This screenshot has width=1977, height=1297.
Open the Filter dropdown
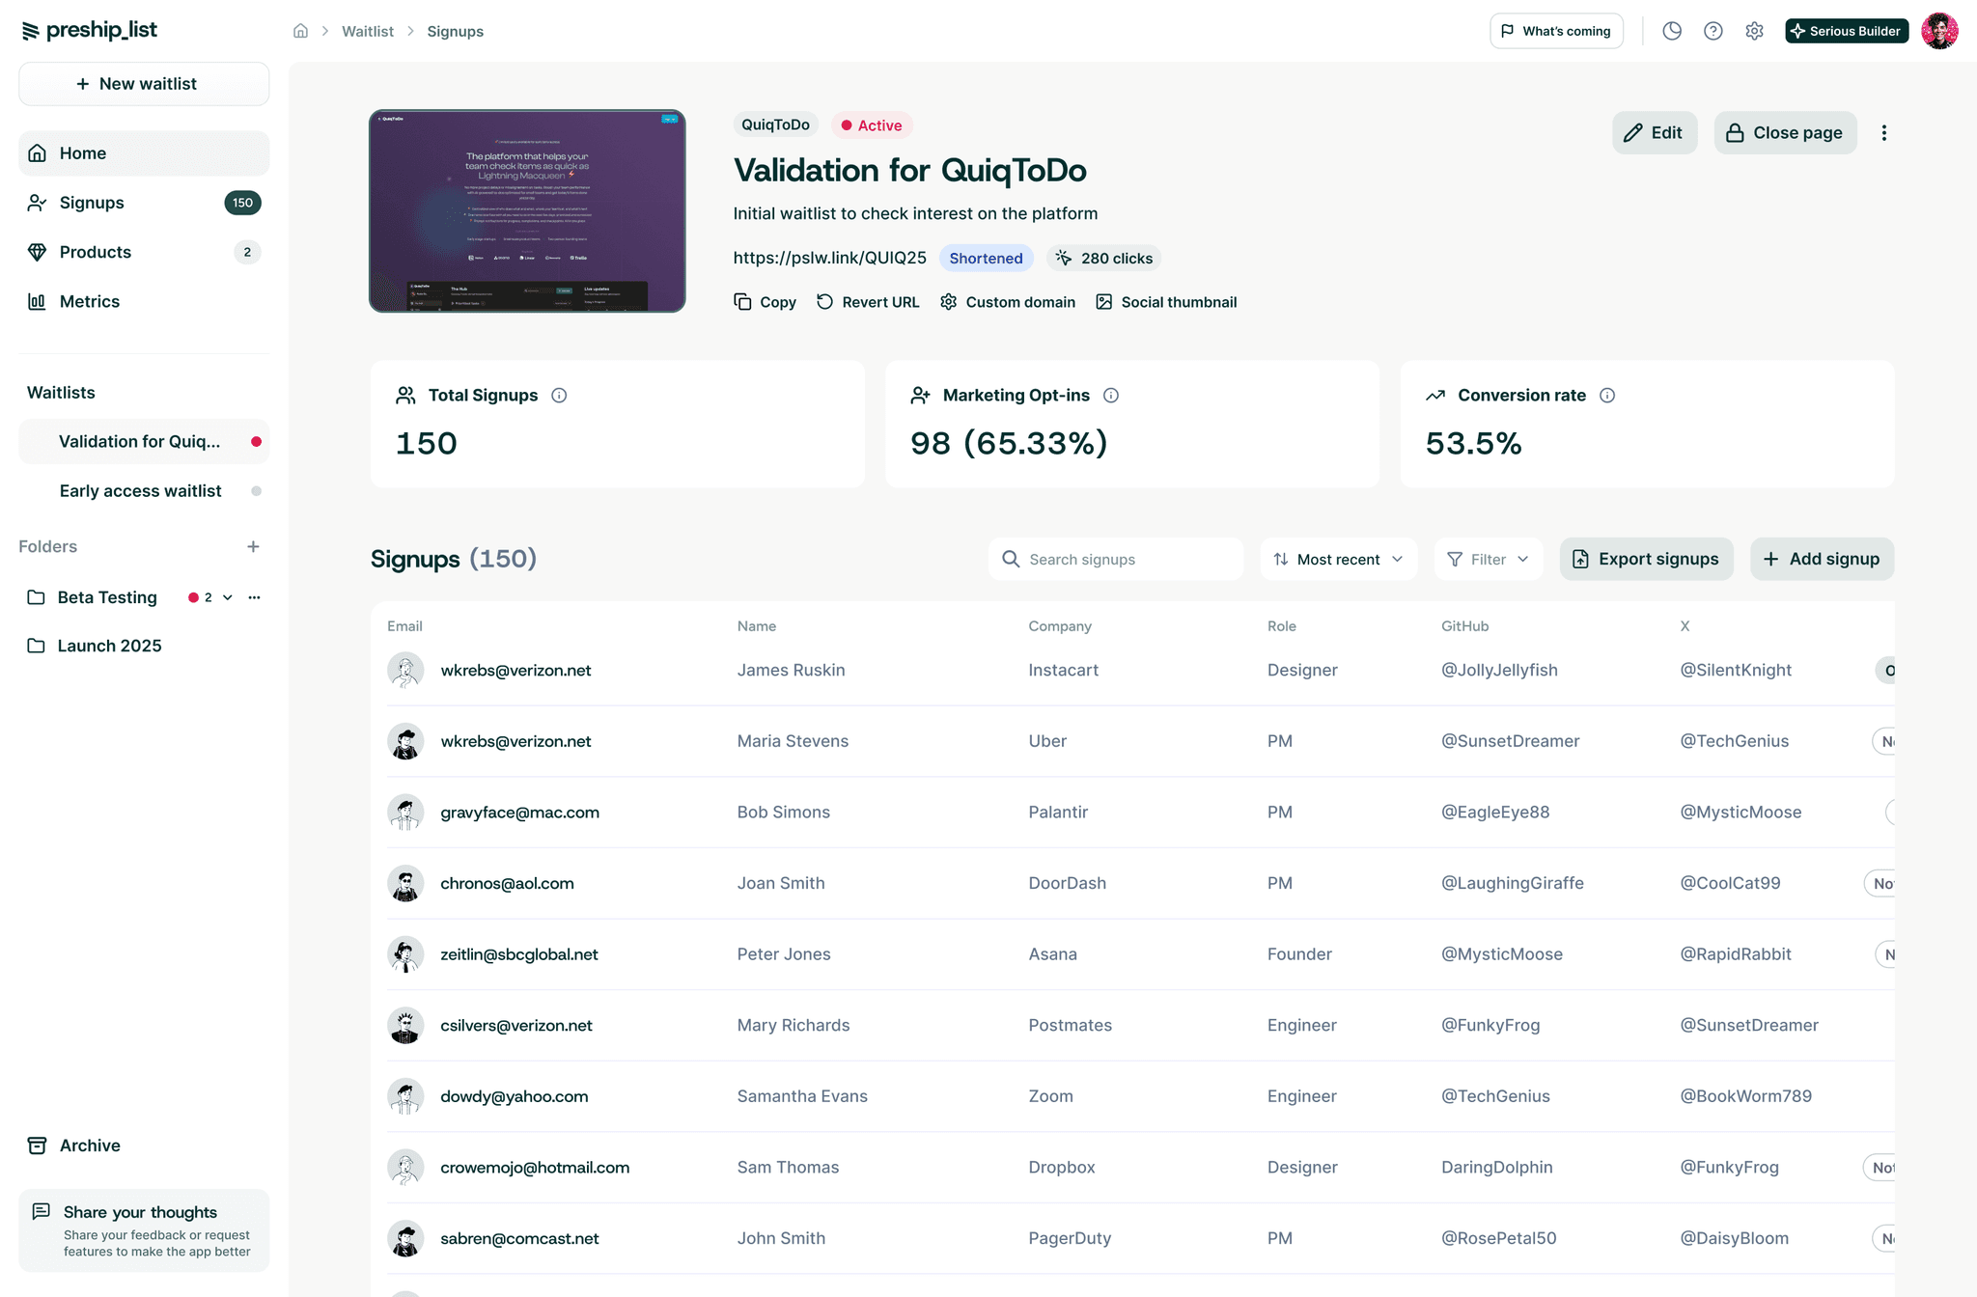point(1488,559)
